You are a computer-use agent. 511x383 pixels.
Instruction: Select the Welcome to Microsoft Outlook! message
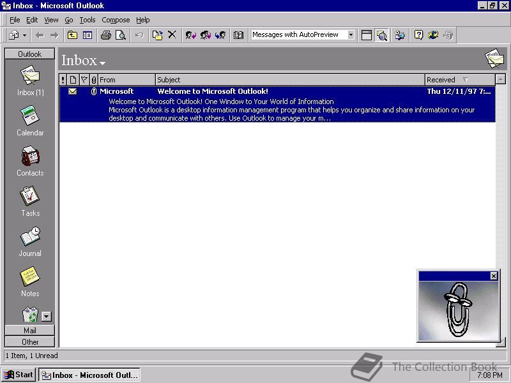point(277,104)
